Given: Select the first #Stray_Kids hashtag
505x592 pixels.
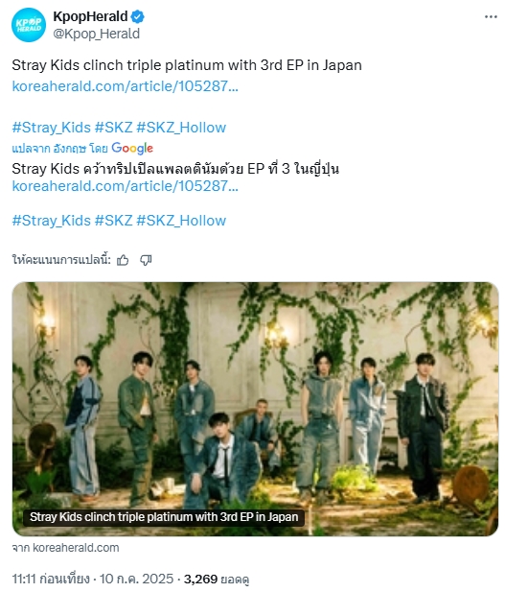Looking at the screenshot, I should [52, 128].
